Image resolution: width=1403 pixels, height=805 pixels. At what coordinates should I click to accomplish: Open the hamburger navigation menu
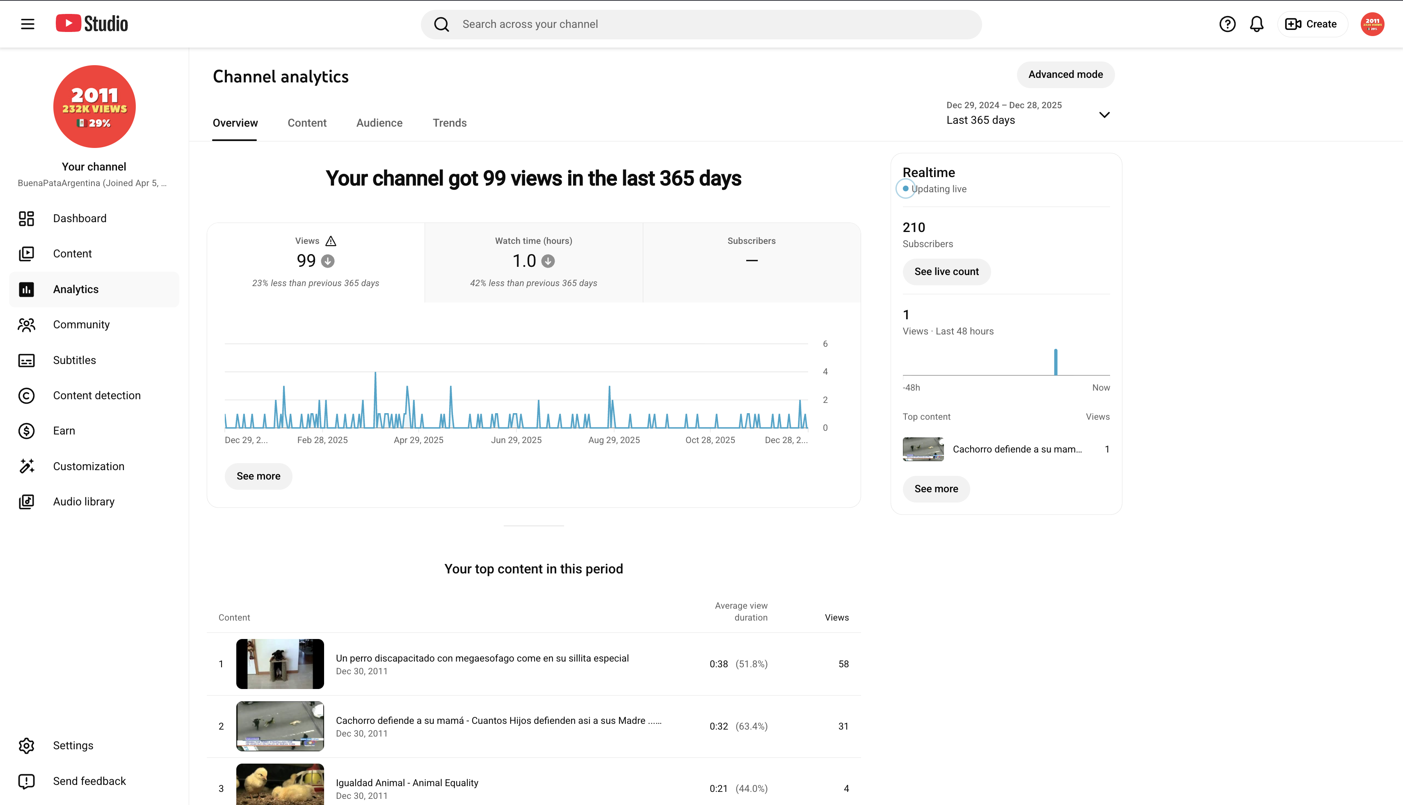(x=27, y=24)
